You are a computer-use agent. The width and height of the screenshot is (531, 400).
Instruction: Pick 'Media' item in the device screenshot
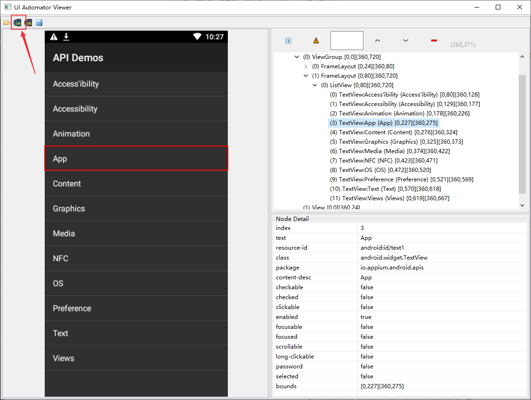136,233
